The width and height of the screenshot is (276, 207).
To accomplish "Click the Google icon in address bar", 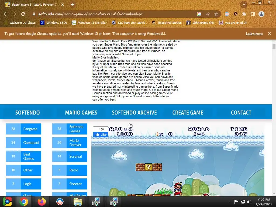I will tap(199, 14).
